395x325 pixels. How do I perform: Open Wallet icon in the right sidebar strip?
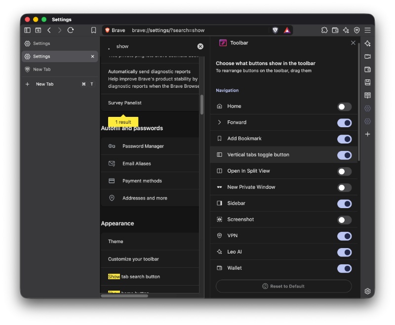coord(367,70)
